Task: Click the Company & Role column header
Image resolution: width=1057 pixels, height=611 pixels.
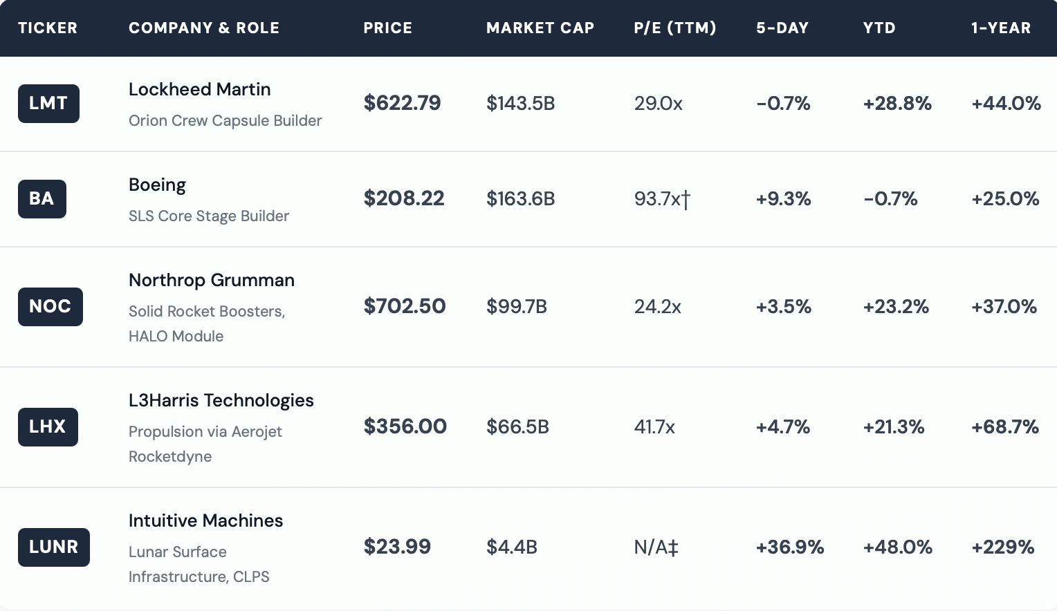Action: tap(204, 28)
